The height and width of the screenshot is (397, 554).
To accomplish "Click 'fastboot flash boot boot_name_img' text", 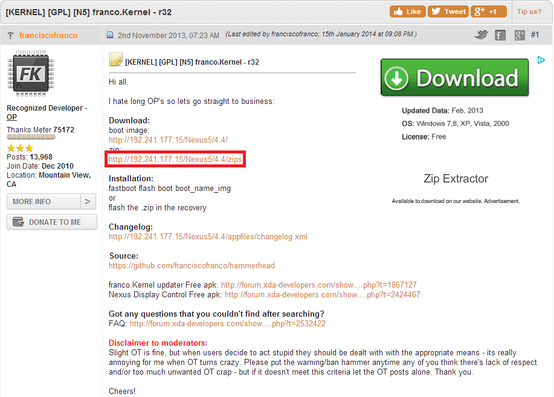I will pos(170,189).
